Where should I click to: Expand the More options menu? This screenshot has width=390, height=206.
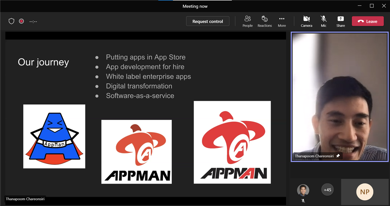pyautogui.click(x=282, y=21)
